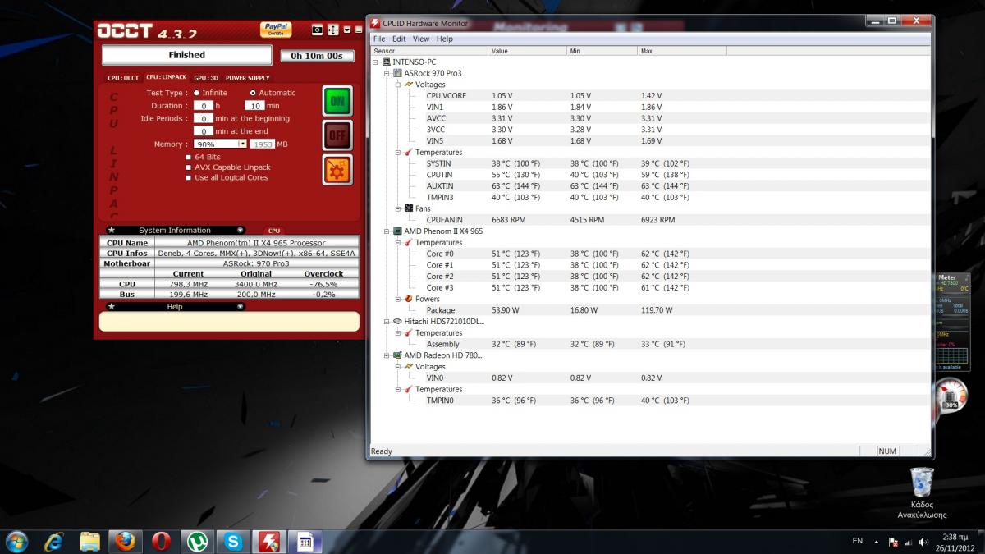The image size is (985, 554).
Task: Select the Infinite test type
Action: coord(196,93)
